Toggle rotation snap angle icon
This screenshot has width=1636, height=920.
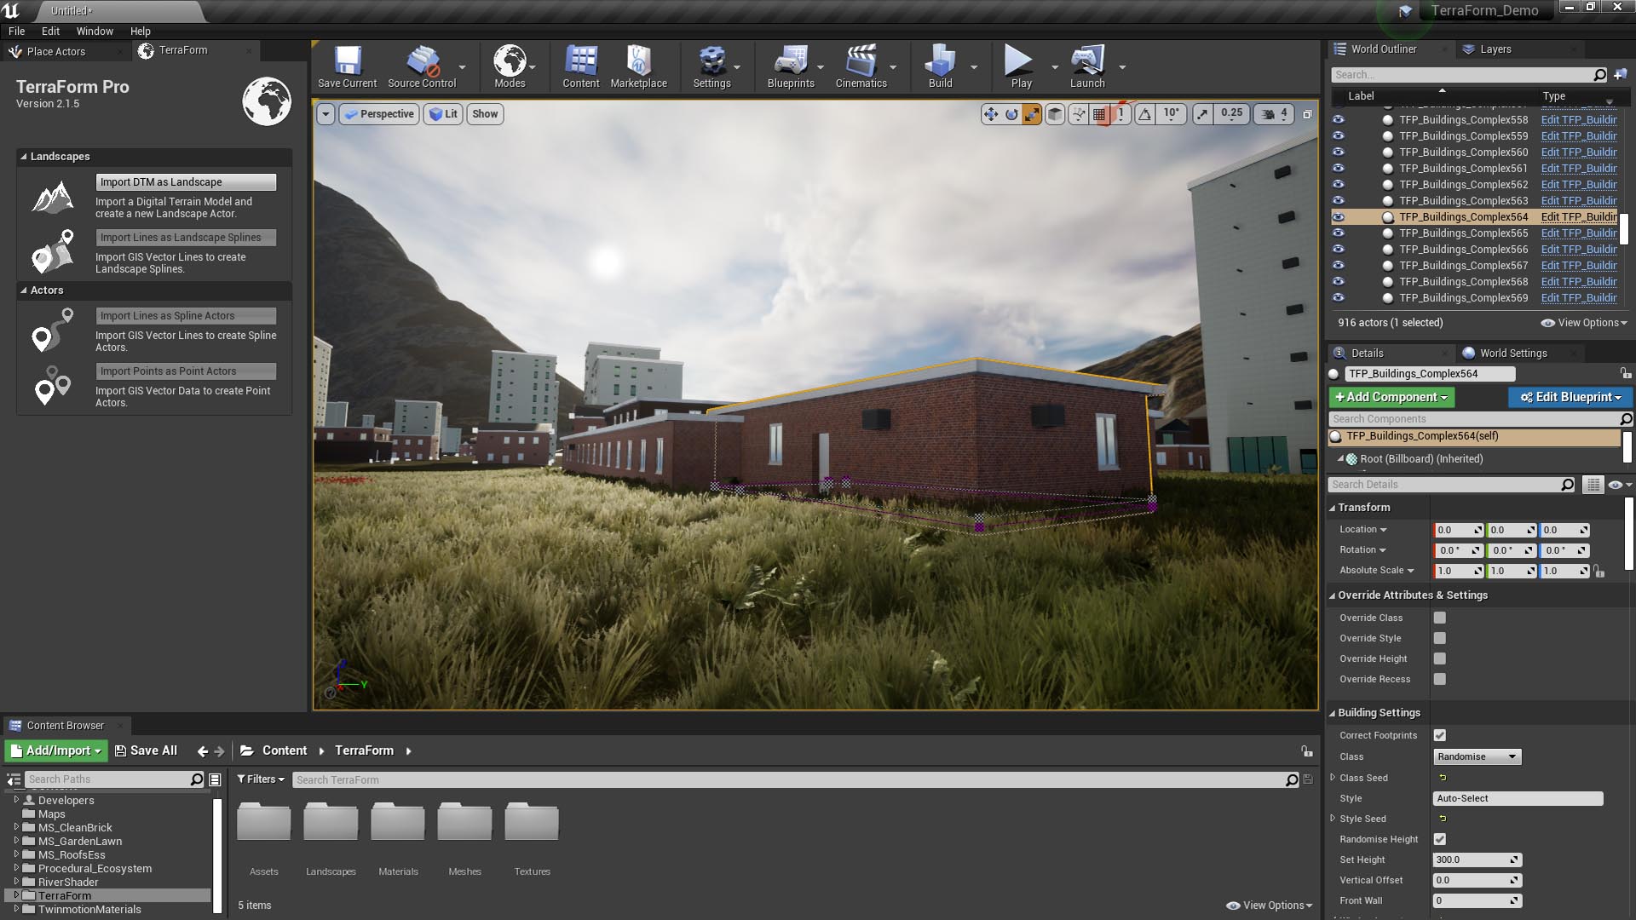(x=1145, y=114)
